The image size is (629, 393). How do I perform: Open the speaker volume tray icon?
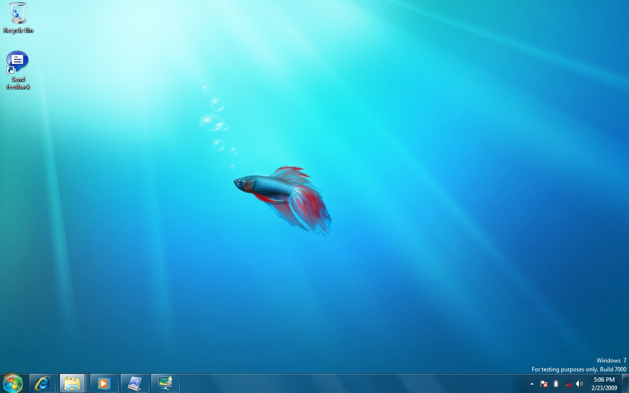click(x=579, y=384)
